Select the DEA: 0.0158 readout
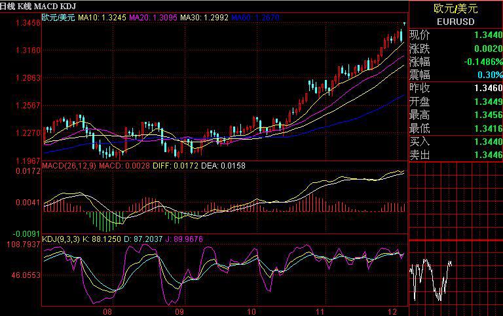 pyautogui.click(x=223, y=166)
